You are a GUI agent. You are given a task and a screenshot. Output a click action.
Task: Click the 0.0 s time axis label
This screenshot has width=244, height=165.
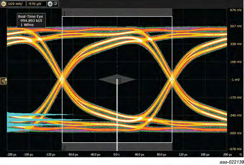(x=117, y=154)
